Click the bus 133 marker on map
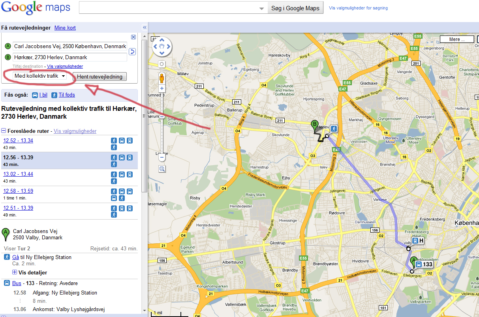 pyautogui.click(x=424, y=264)
